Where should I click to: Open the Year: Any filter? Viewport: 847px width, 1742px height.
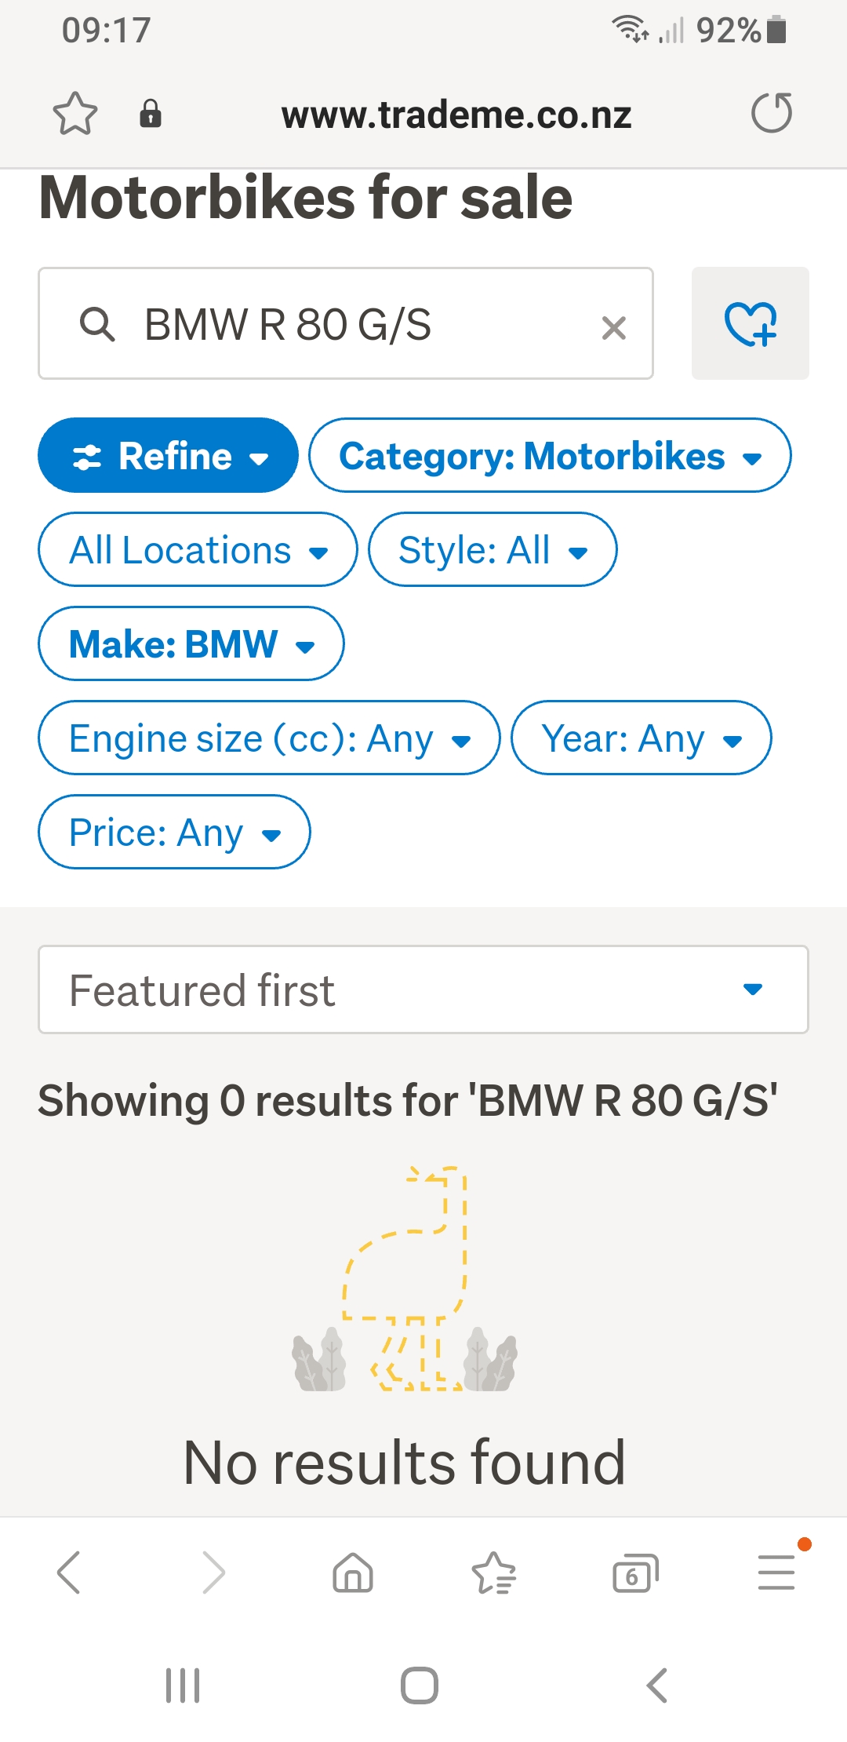641,738
